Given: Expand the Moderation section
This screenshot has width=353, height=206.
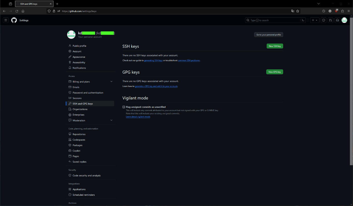Looking at the screenshot, I should [111, 120].
